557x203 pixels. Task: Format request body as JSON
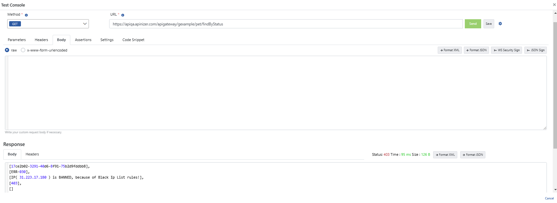[476, 50]
